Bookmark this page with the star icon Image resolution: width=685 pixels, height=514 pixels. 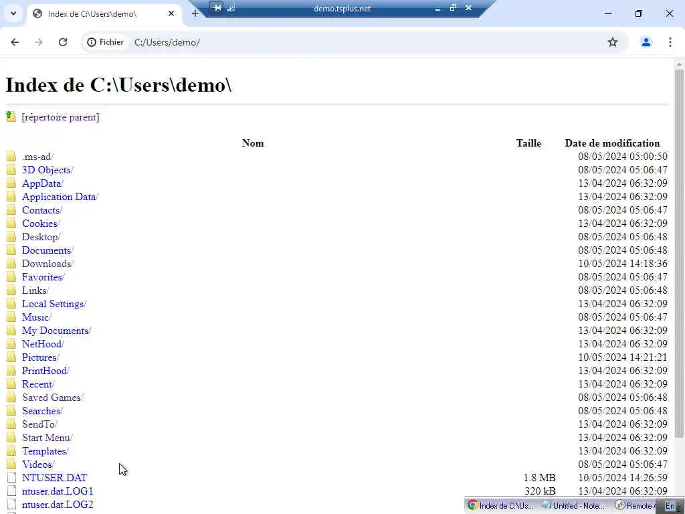coord(613,42)
